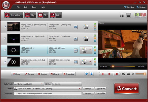
Task: Click the blue icon on Van_Helsing row
Action: tap(95, 29)
